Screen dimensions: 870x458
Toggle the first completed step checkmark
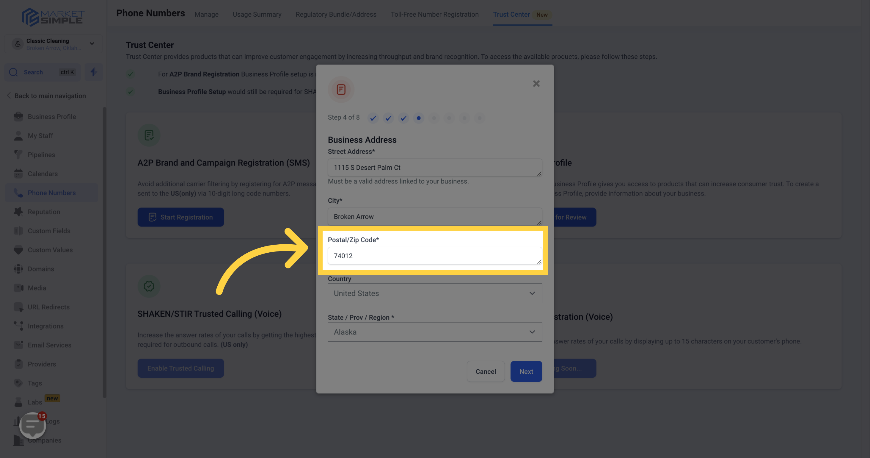click(372, 118)
